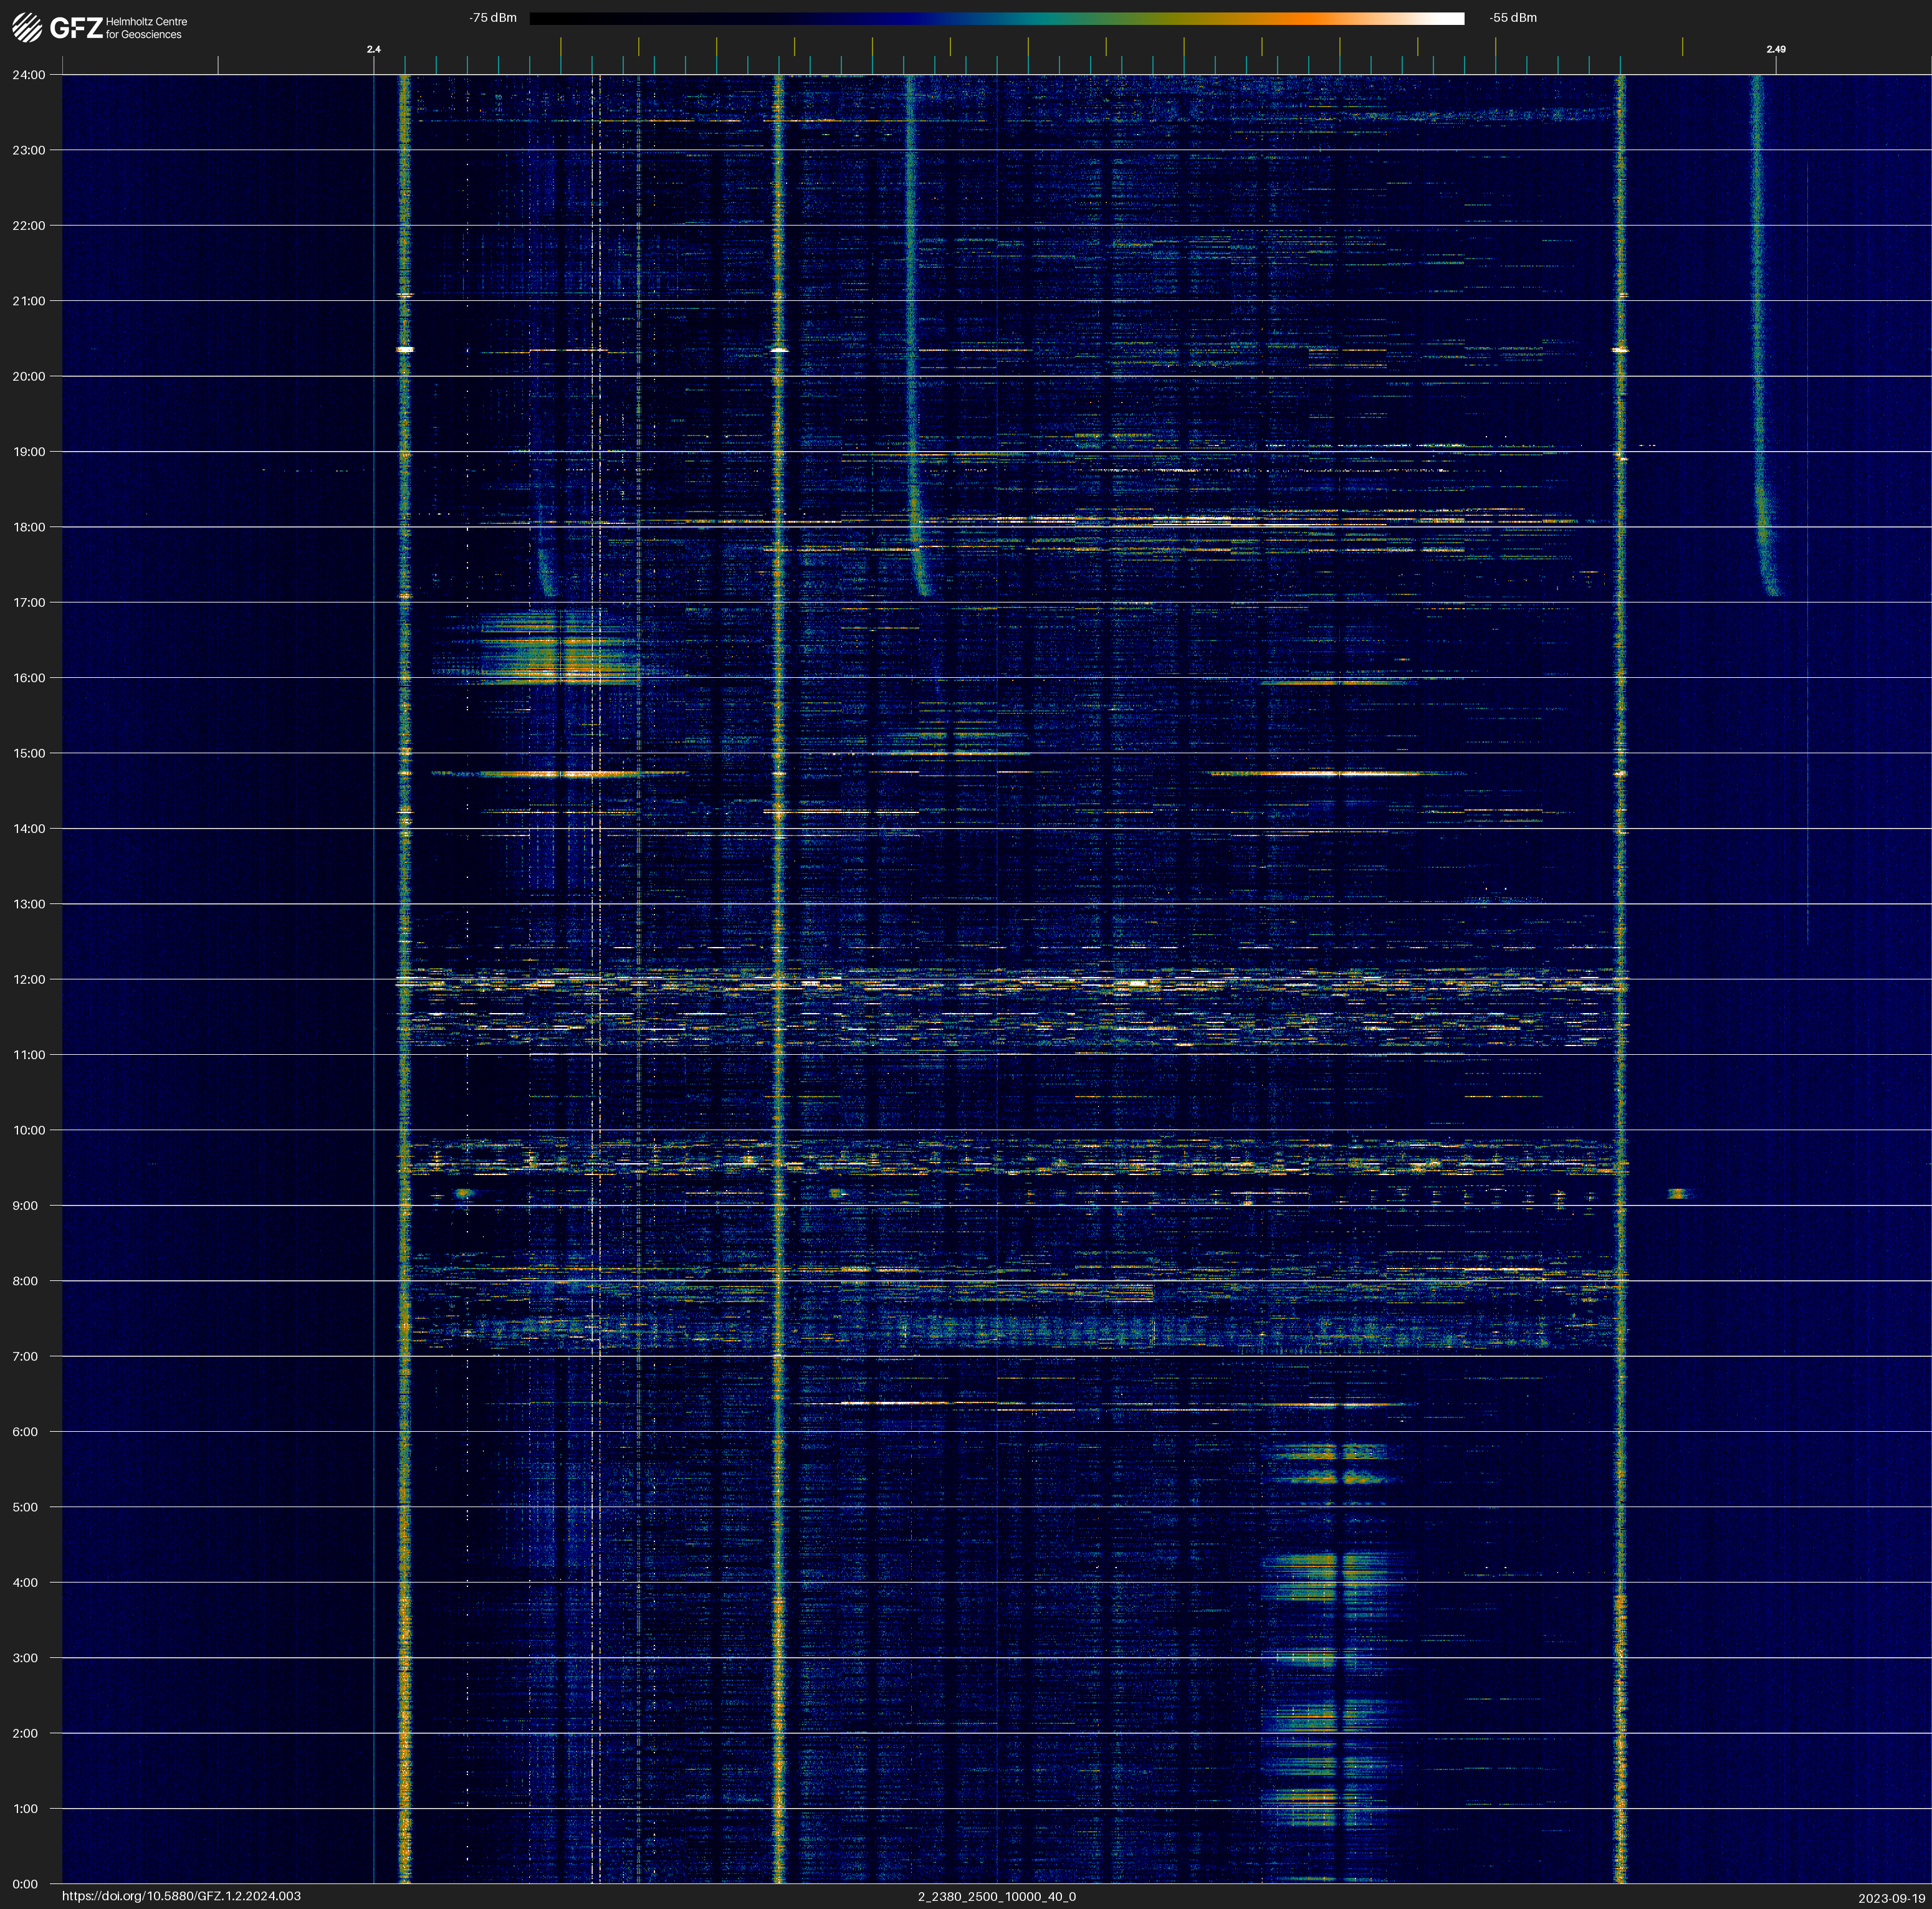Click the 0:00 time axis label
Image resolution: width=1932 pixels, height=1909 pixels.
(x=26, y=1884)
